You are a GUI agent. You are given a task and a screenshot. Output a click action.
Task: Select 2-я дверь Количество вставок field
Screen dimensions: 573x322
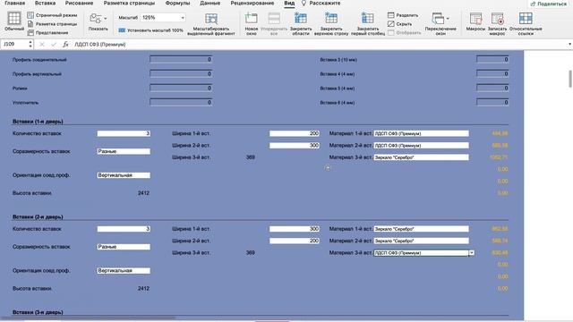[124, 229]
